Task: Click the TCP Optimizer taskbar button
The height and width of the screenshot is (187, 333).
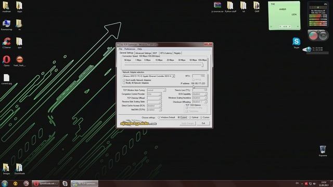Action: (84, 183)
